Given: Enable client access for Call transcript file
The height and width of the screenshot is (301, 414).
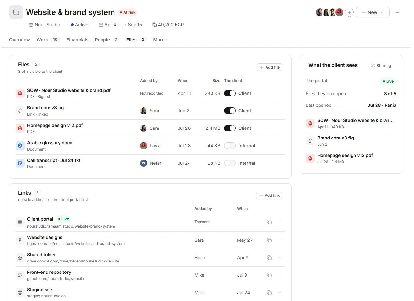Looking at the screenshot, I should 230,163.
